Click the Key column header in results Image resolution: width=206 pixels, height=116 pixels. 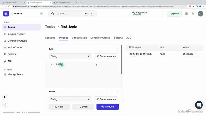[162, 47]
